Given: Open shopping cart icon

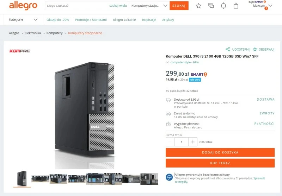Looking at the screenshot, I should tap(236, 6).
